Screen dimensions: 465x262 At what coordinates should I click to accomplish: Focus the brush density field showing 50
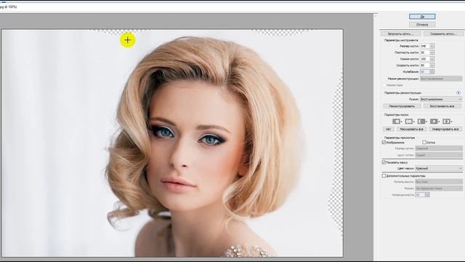click(x=424, y=52)
